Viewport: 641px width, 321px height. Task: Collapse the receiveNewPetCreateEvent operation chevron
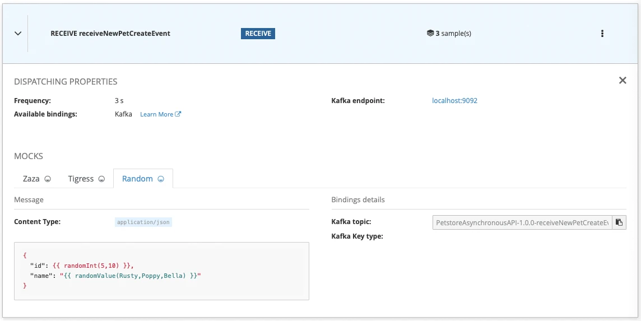[x=18, y=34]
